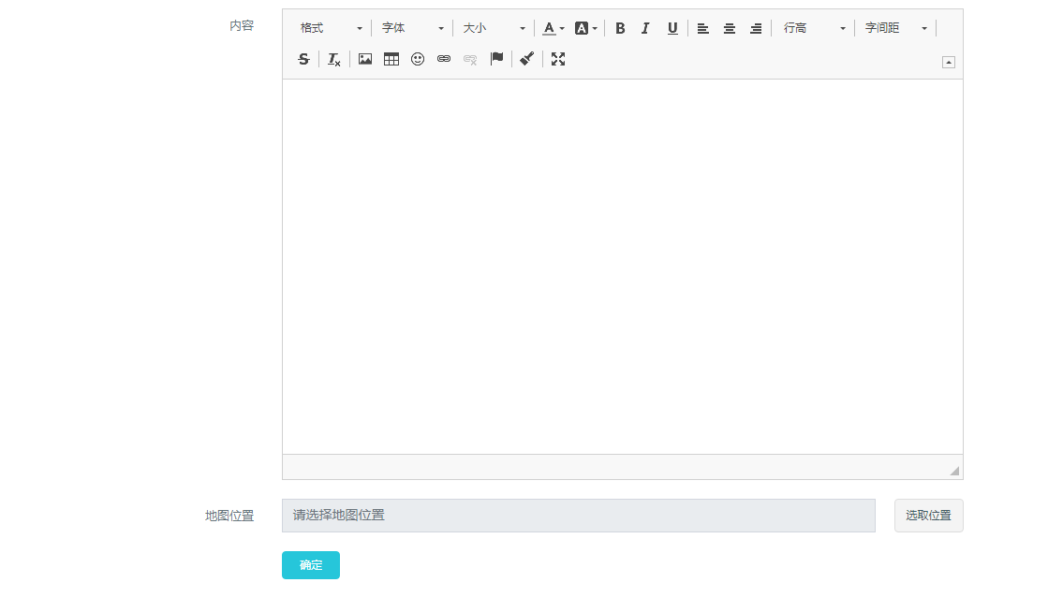The width and height of the screenshot is (1048, 597).
Task: Select the copy formatting paintbrush icon
Action: tap(527, 59)
